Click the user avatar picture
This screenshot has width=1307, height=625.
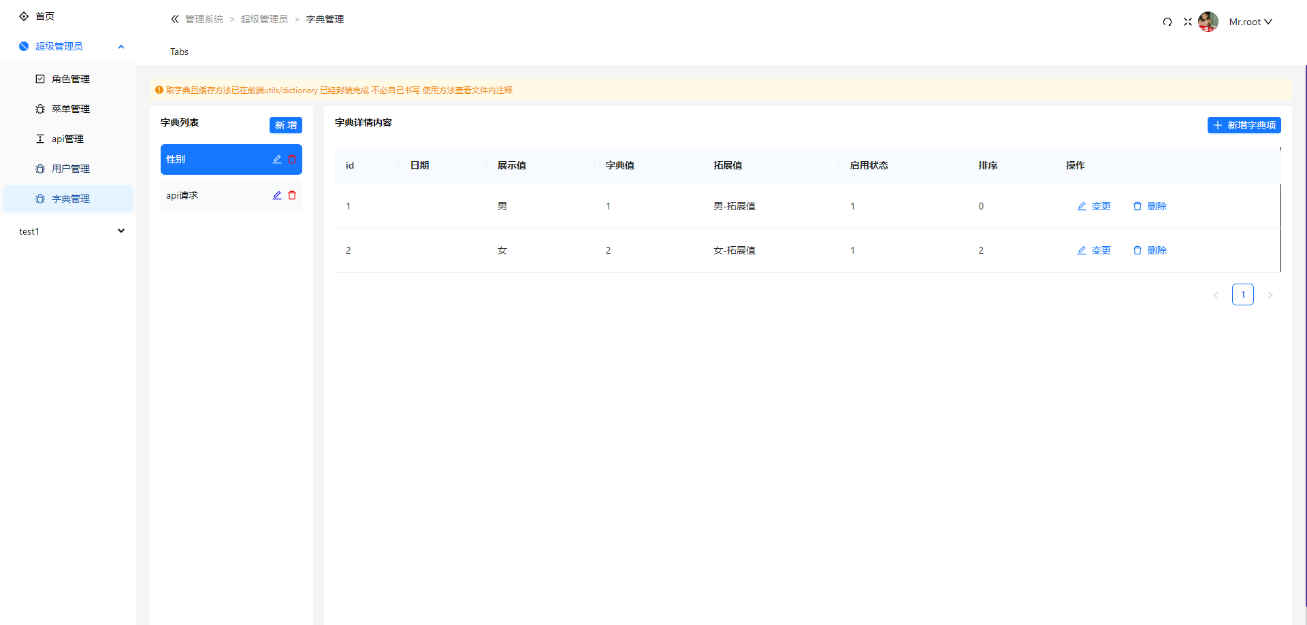tap(1208, 22)
